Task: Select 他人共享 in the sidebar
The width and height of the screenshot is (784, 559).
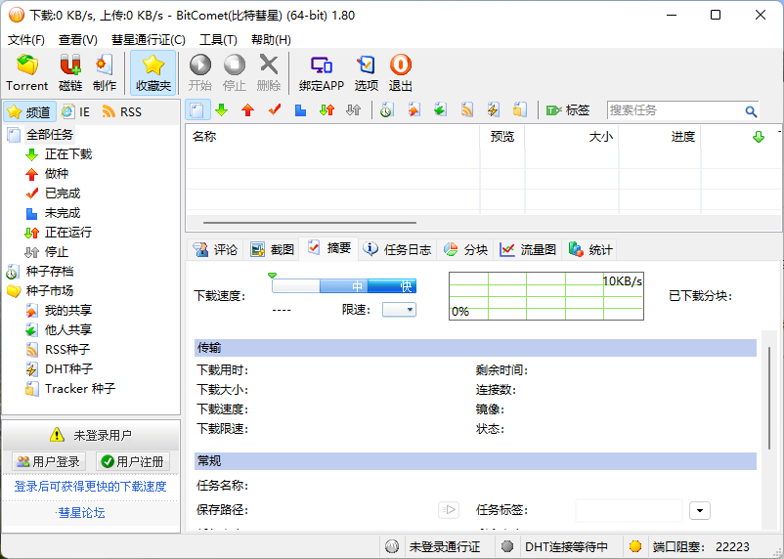Action: (68, 329)
